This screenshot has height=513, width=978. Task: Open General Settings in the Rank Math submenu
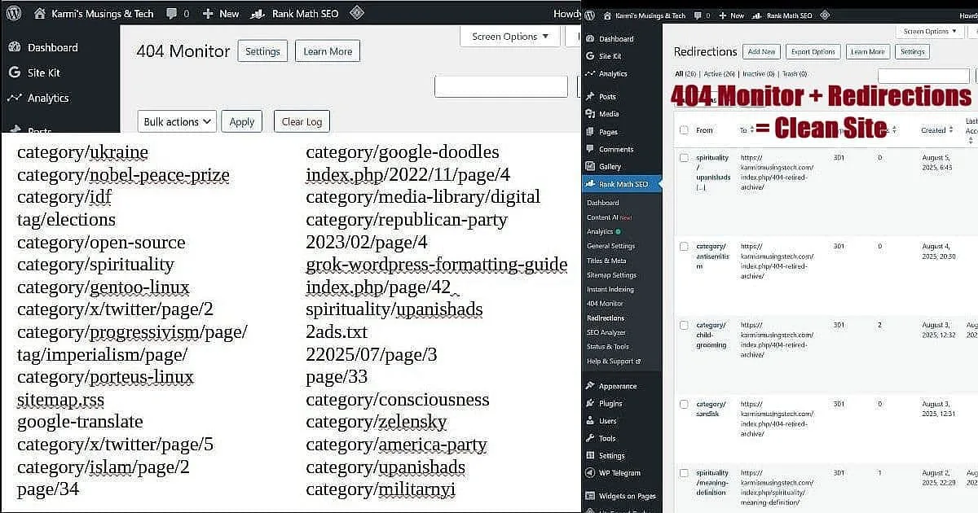(x=610, y=246)
